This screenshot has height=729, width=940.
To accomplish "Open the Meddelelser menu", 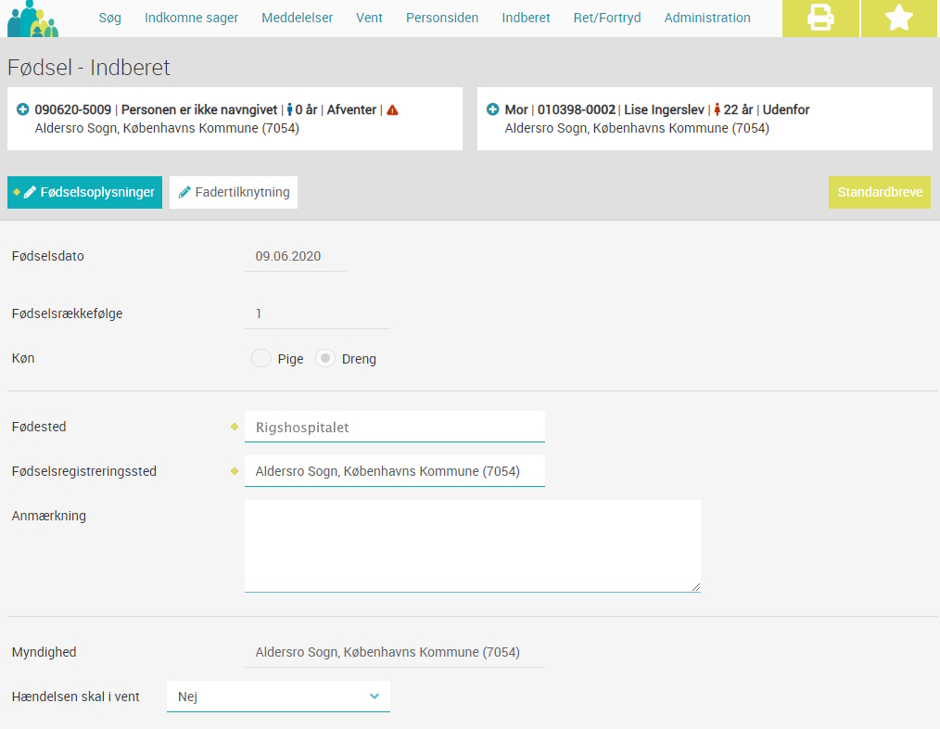I will point(298,18).
